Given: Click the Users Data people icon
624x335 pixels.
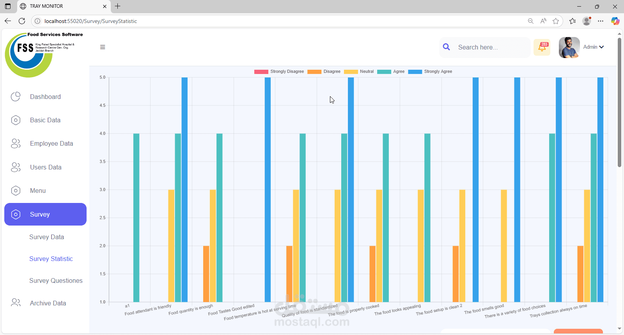Looking at the screenshot, I should point(16,167).
